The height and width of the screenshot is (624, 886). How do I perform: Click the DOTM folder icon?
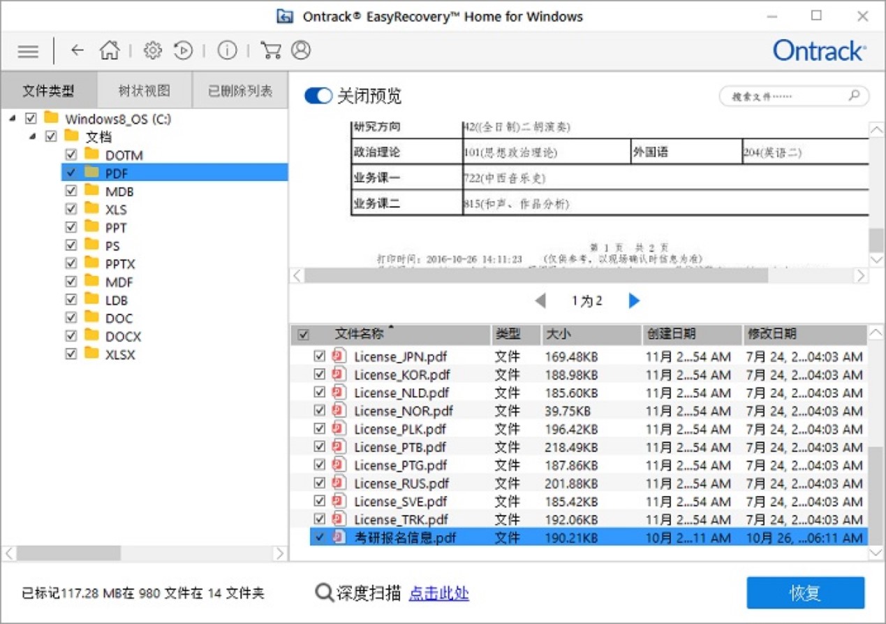click(x=92, y=154)
